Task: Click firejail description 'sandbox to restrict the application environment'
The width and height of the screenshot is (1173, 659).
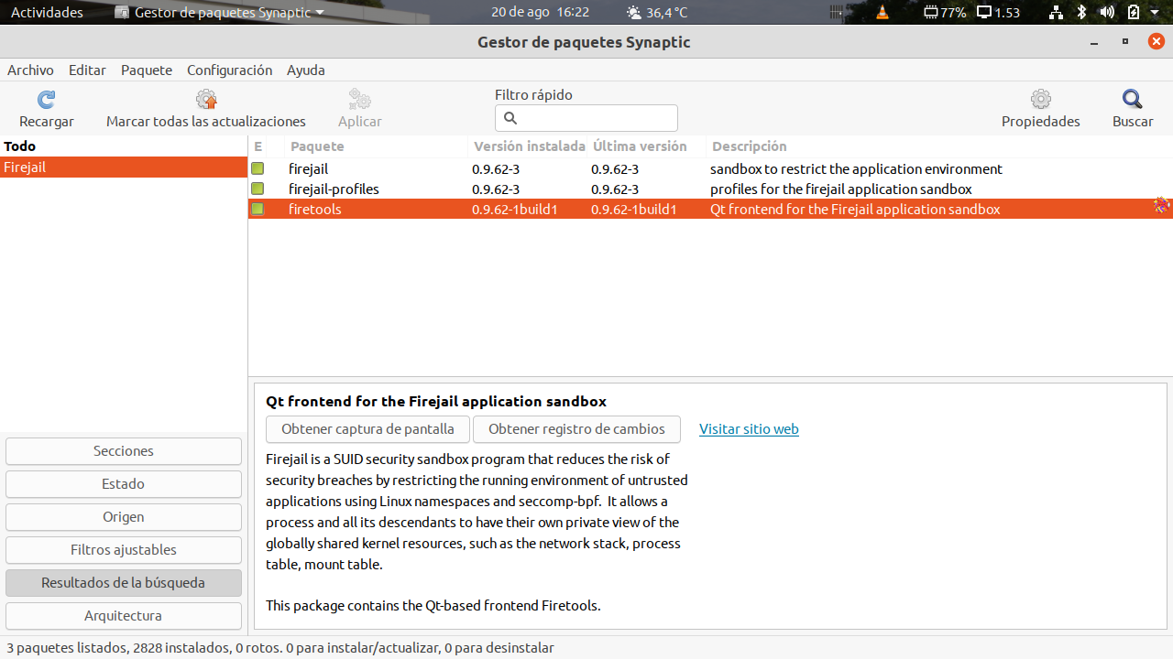Action: (856, 169)
